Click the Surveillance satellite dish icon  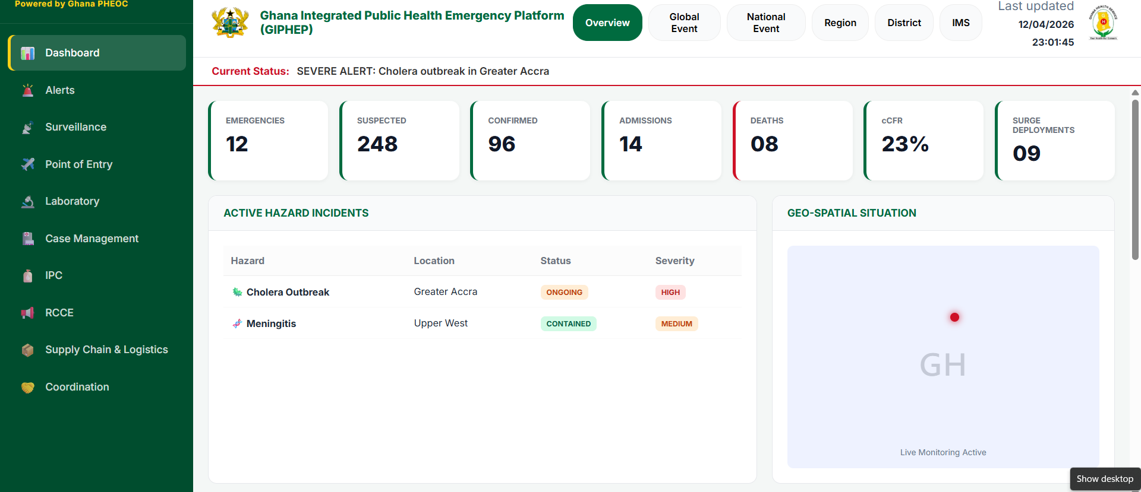point(28,128)
